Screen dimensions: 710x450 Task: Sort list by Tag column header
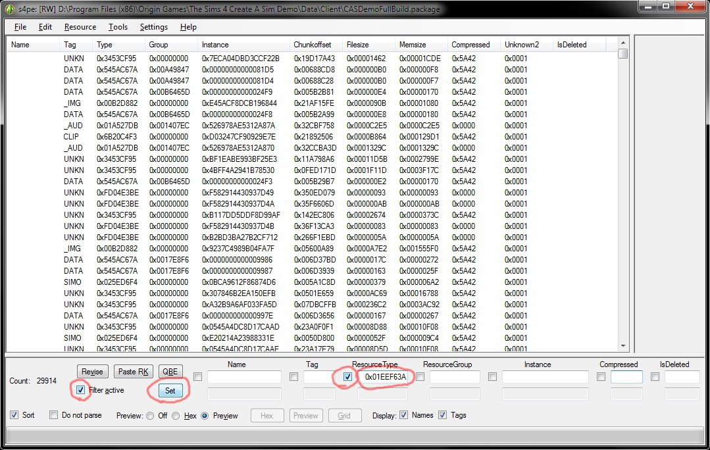tap(76, 45)
